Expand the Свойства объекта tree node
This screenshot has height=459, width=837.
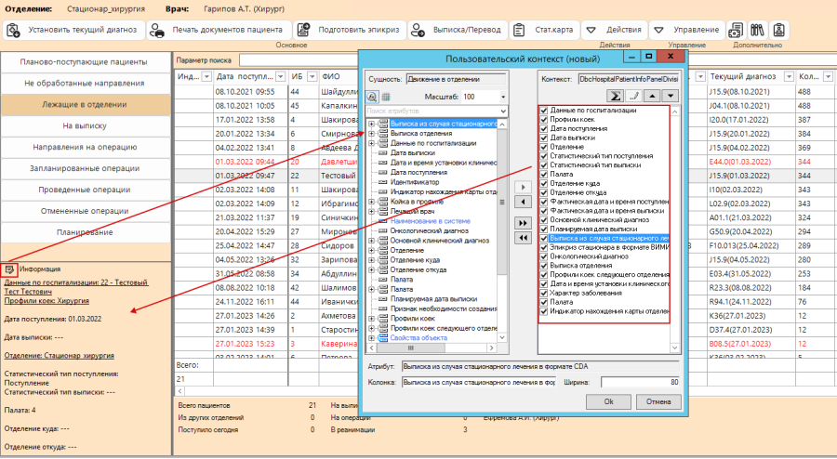(371, 338)
